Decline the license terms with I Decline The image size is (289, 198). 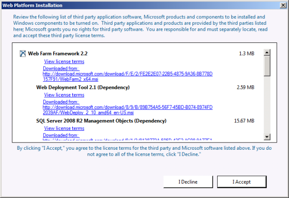(187, 182)
